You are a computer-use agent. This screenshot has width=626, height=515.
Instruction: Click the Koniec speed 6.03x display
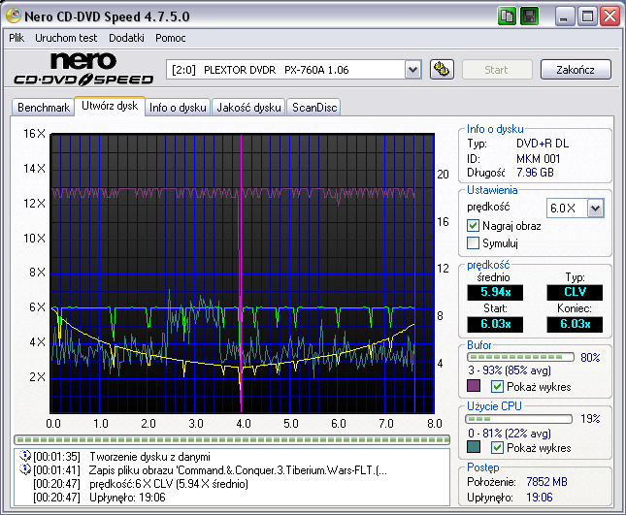575,324
